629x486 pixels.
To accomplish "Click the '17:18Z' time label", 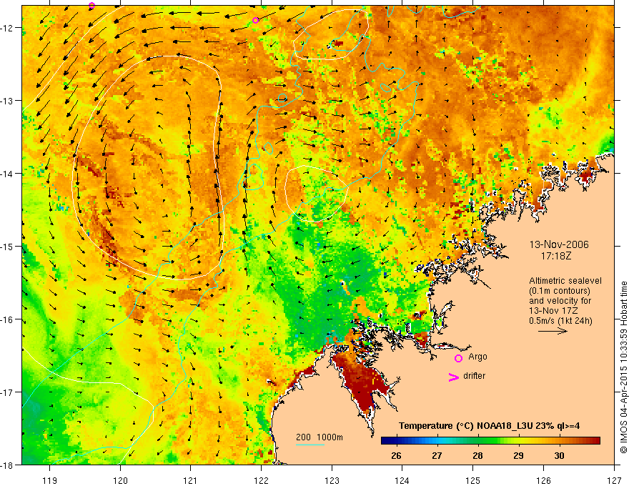I will [555, 255].
